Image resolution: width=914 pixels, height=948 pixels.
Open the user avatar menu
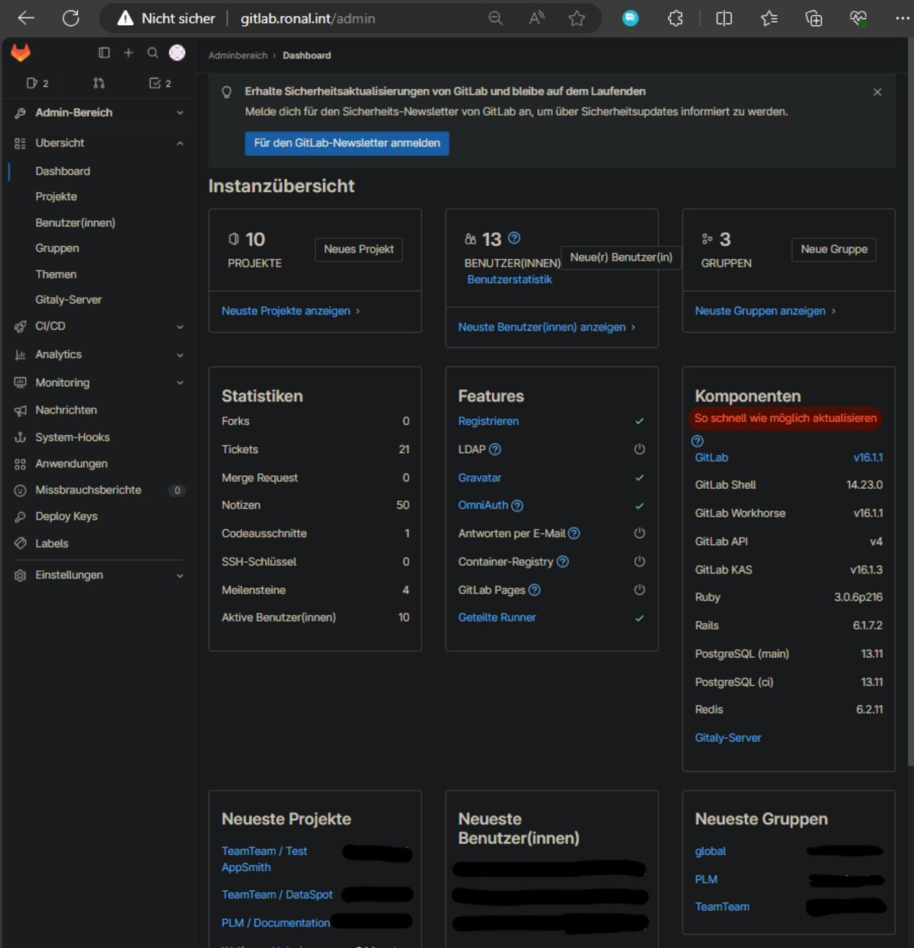177,53
